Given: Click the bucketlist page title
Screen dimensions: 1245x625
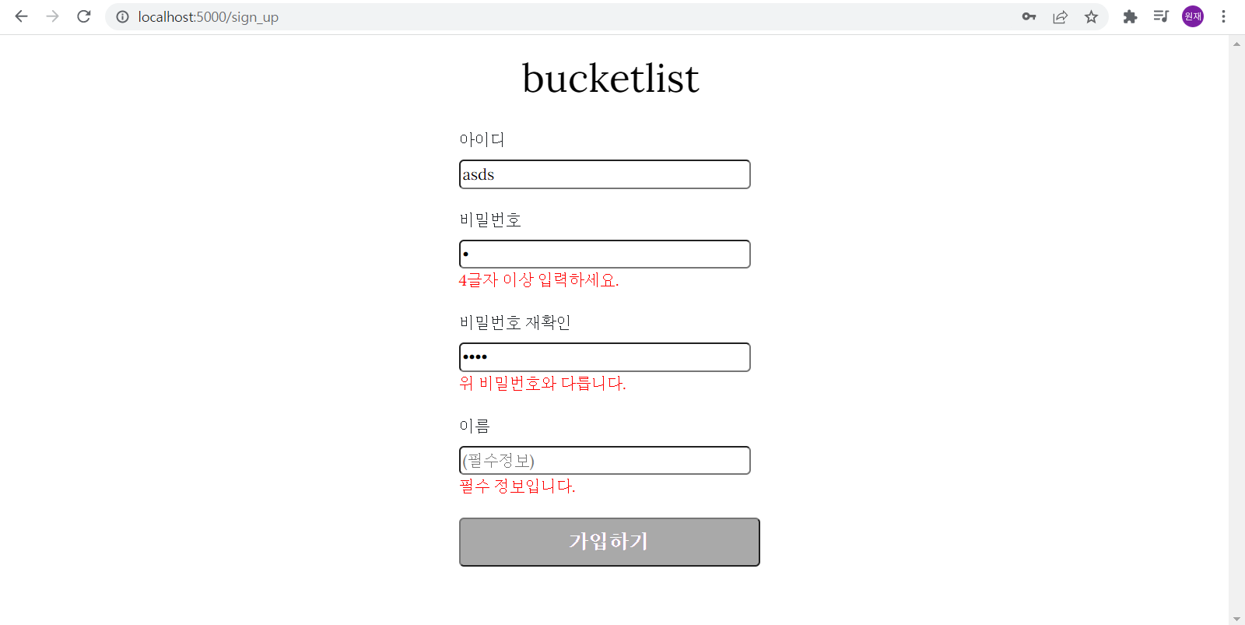Looking at the screenshot, I should point(612,78).
